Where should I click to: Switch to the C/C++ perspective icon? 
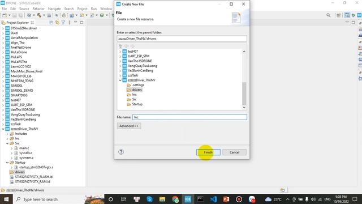click(347, 15)
